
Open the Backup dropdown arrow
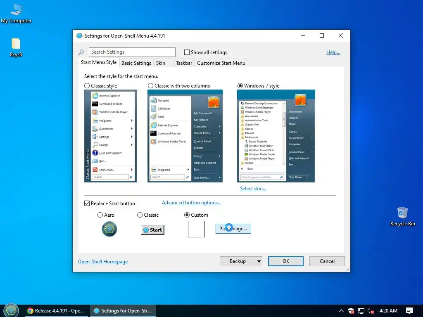click(259, 261)
